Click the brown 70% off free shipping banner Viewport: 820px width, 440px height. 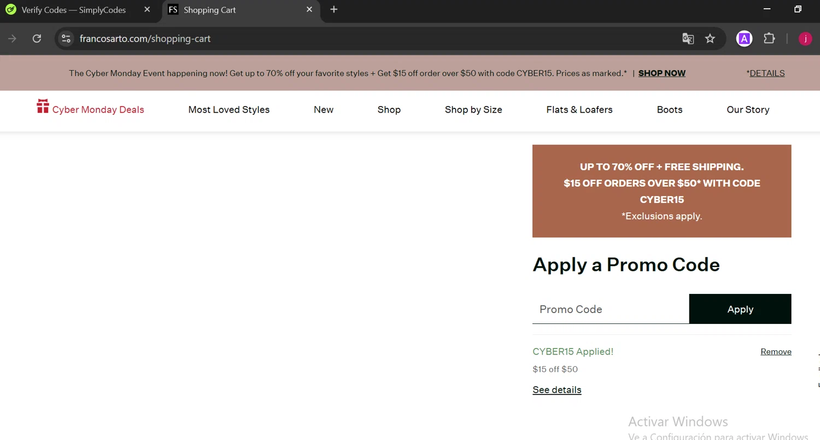[x=662, y=191]
